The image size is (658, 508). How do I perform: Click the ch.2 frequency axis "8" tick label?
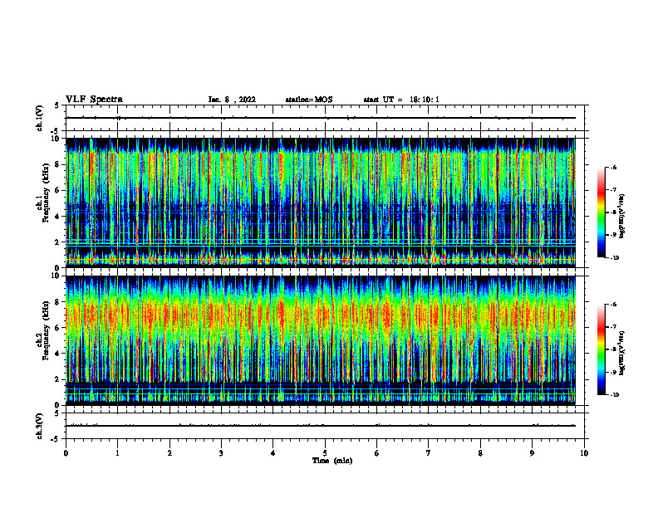point(58,302)
